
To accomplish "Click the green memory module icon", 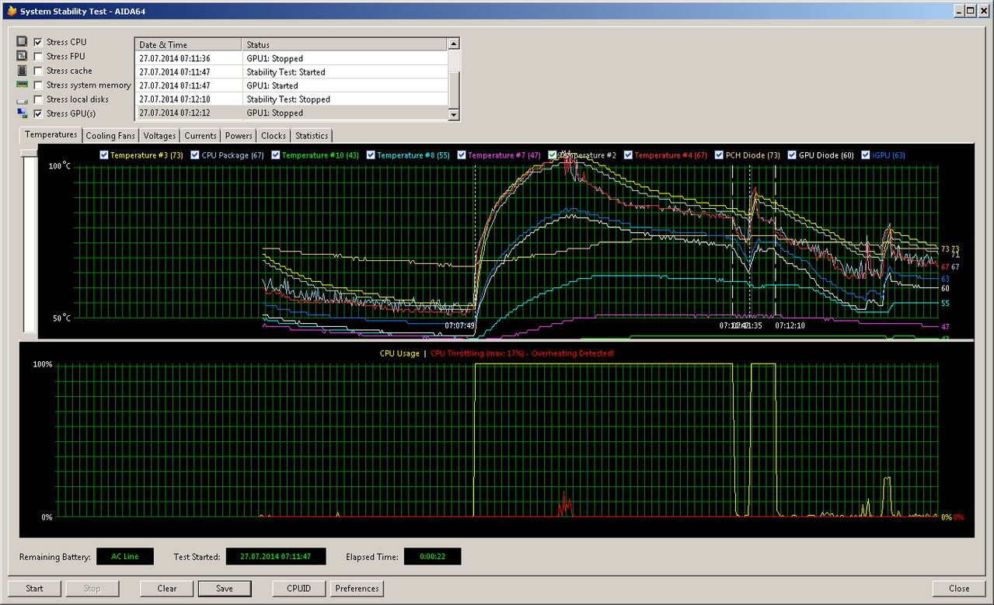I will point(22,85).
